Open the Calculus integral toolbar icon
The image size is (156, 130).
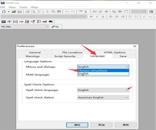(27, 22)
